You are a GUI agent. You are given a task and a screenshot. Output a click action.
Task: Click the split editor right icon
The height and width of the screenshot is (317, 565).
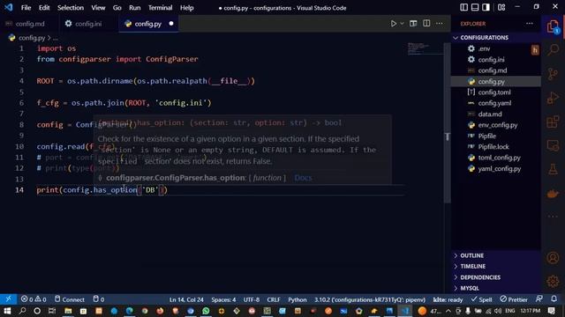tap(426, 24)
